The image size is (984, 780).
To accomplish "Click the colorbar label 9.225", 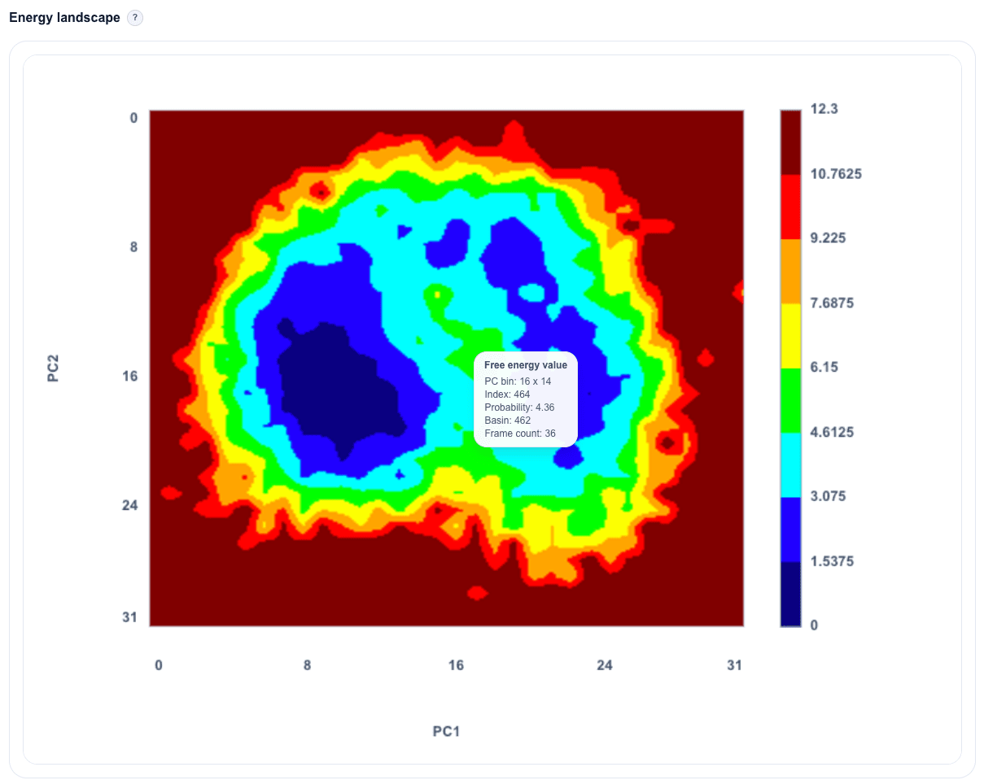I will coord(829,237).
